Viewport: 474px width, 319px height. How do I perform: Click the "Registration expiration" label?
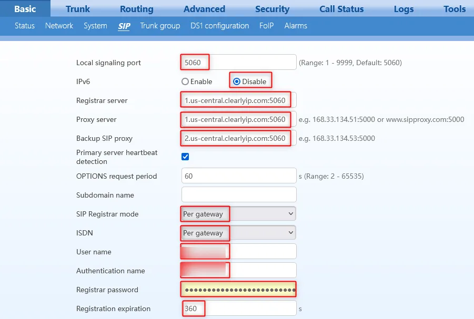click(113, 308)
